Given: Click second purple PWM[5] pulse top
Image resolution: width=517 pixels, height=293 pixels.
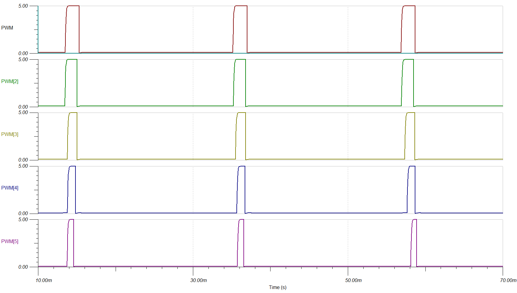Looking at the screenshot, I should (241, 219).
